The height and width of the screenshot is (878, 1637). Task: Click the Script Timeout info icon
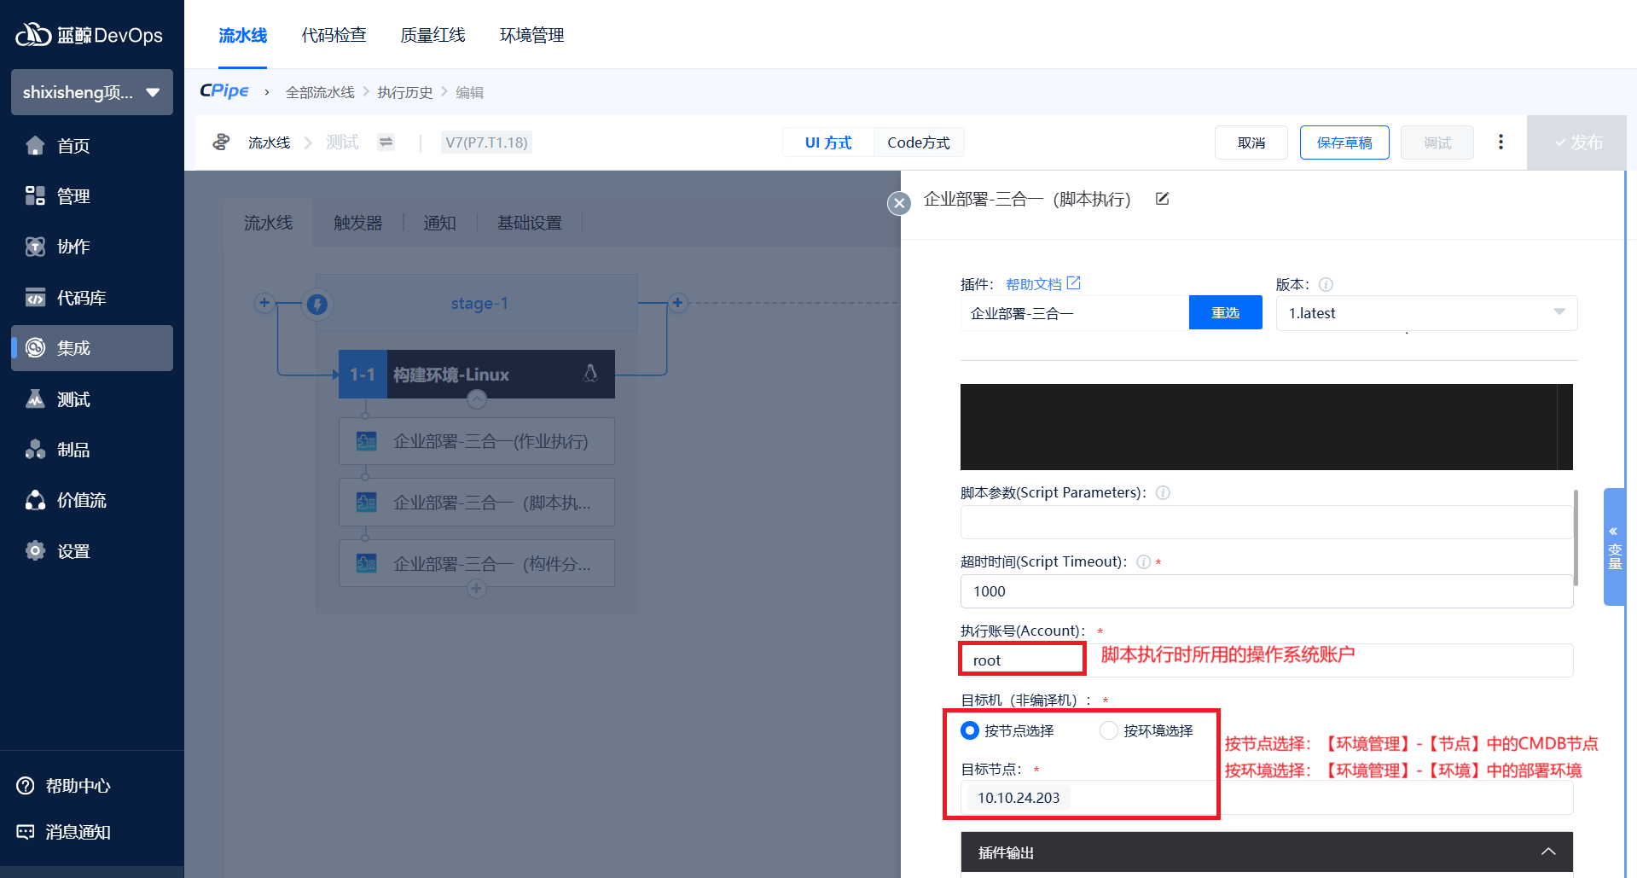tap(1143, 562)
